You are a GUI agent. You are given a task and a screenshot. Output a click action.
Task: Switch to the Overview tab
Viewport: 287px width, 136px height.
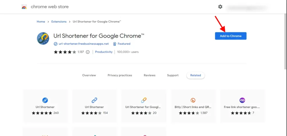(89, 75)
